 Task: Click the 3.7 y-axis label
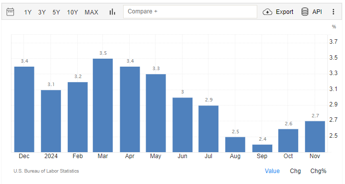click(333, 42)
